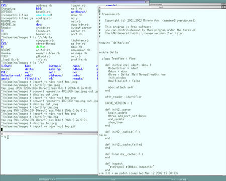Viewport: 226px width, 181px height.
Task: Click the 1.6net/ directory name
Action: pyautogui.click(x=7, y=66)
